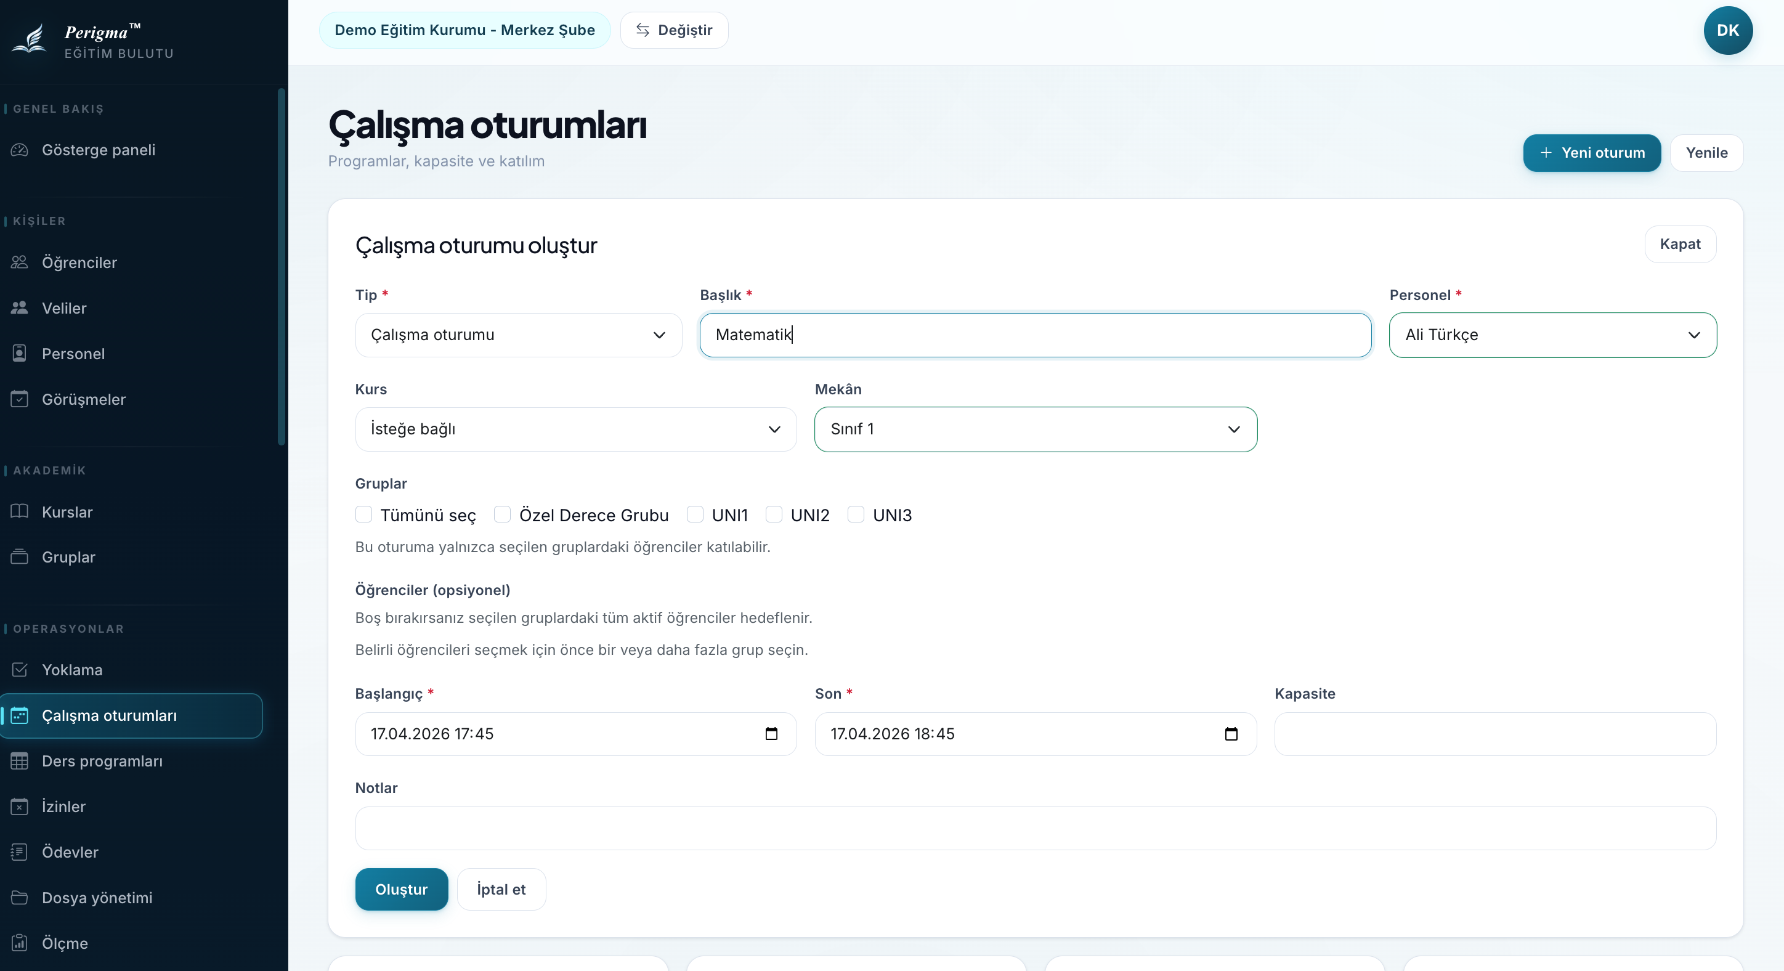Tick the UNI2 group checkbox
Viewport: 1784px width, 971px height.
point(774,514)
